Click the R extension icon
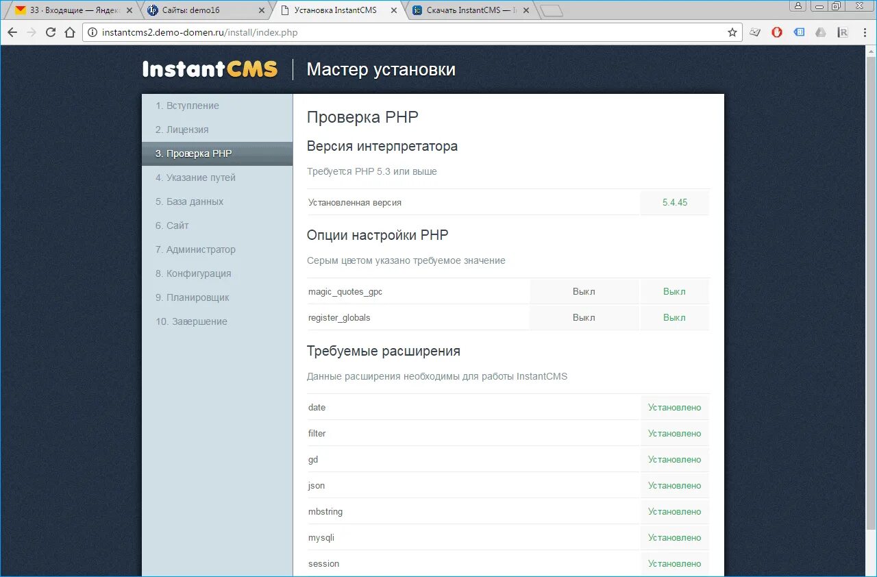The image size is (877, 577). [843, 32]
